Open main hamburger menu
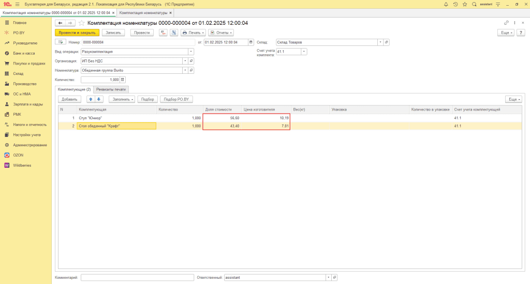Viewport: 530px width, 284px height. [17, 4]
